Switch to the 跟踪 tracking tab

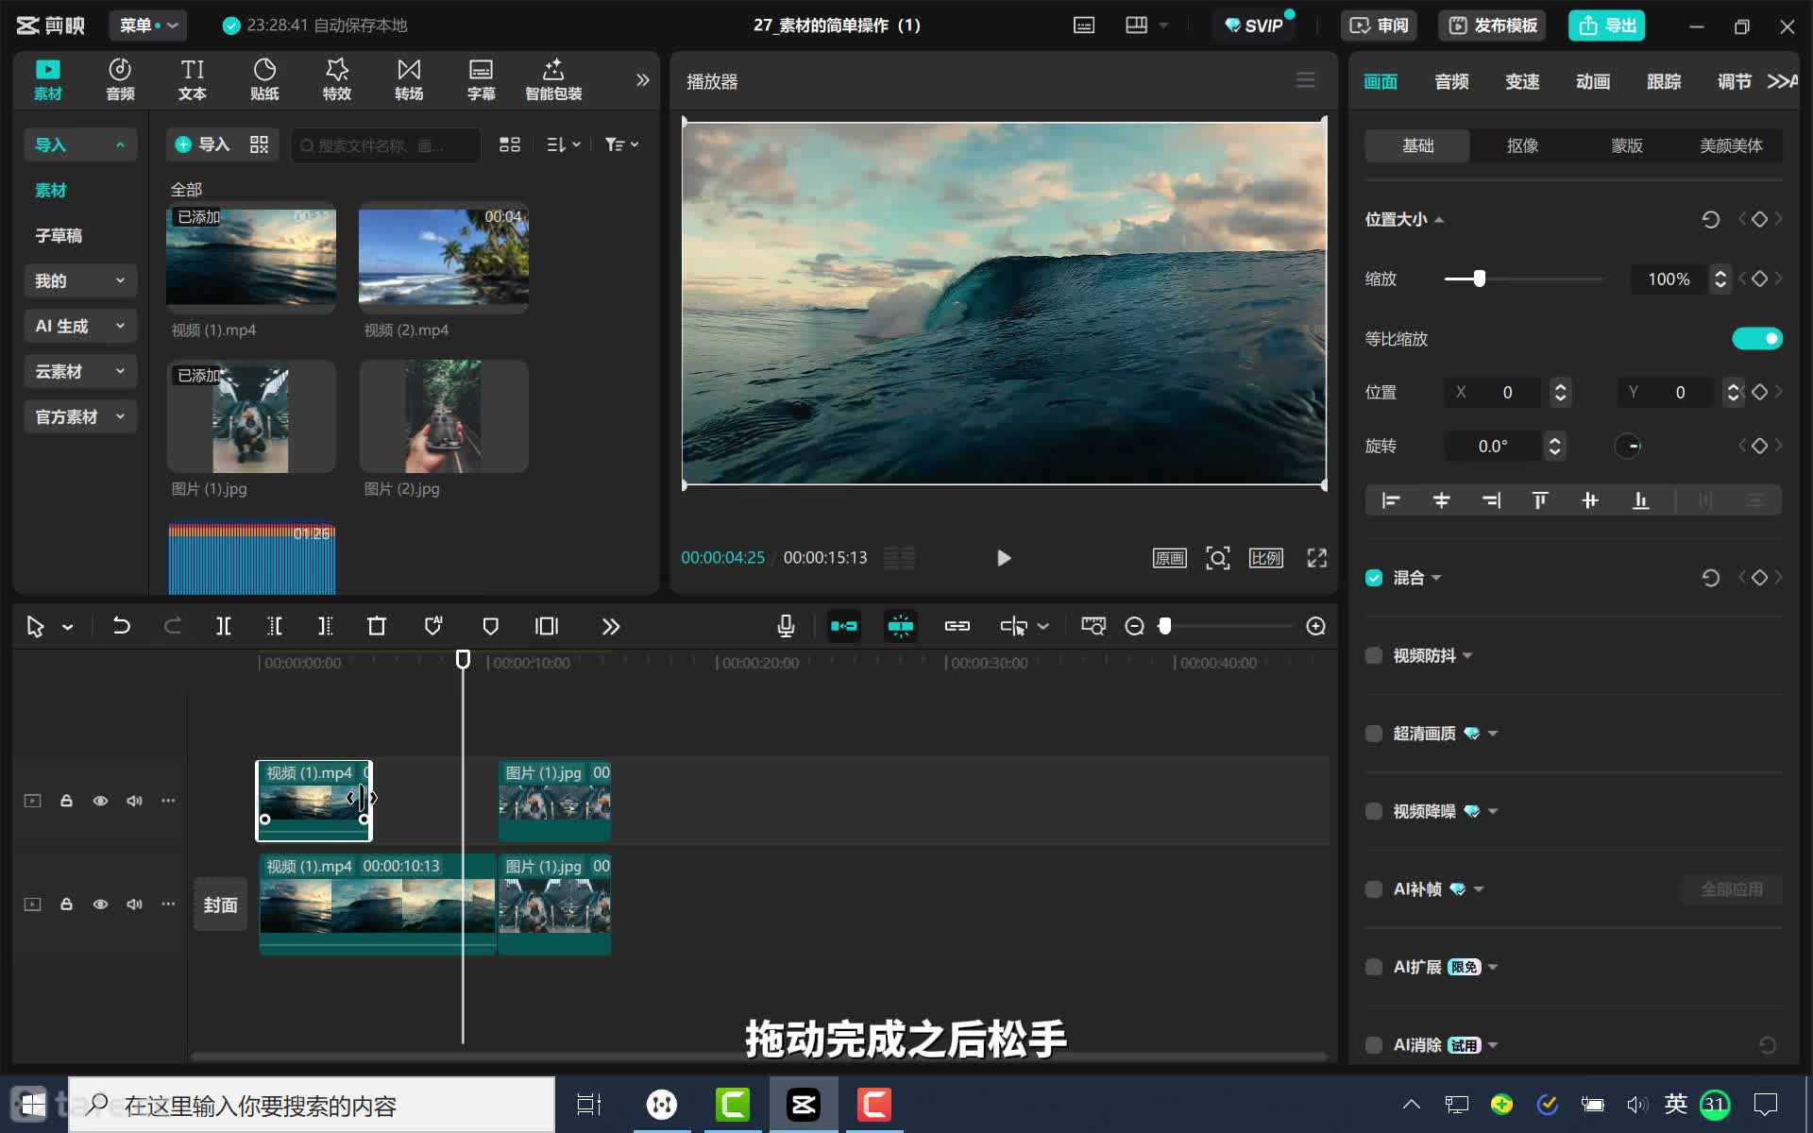(x=1664, y=81)
